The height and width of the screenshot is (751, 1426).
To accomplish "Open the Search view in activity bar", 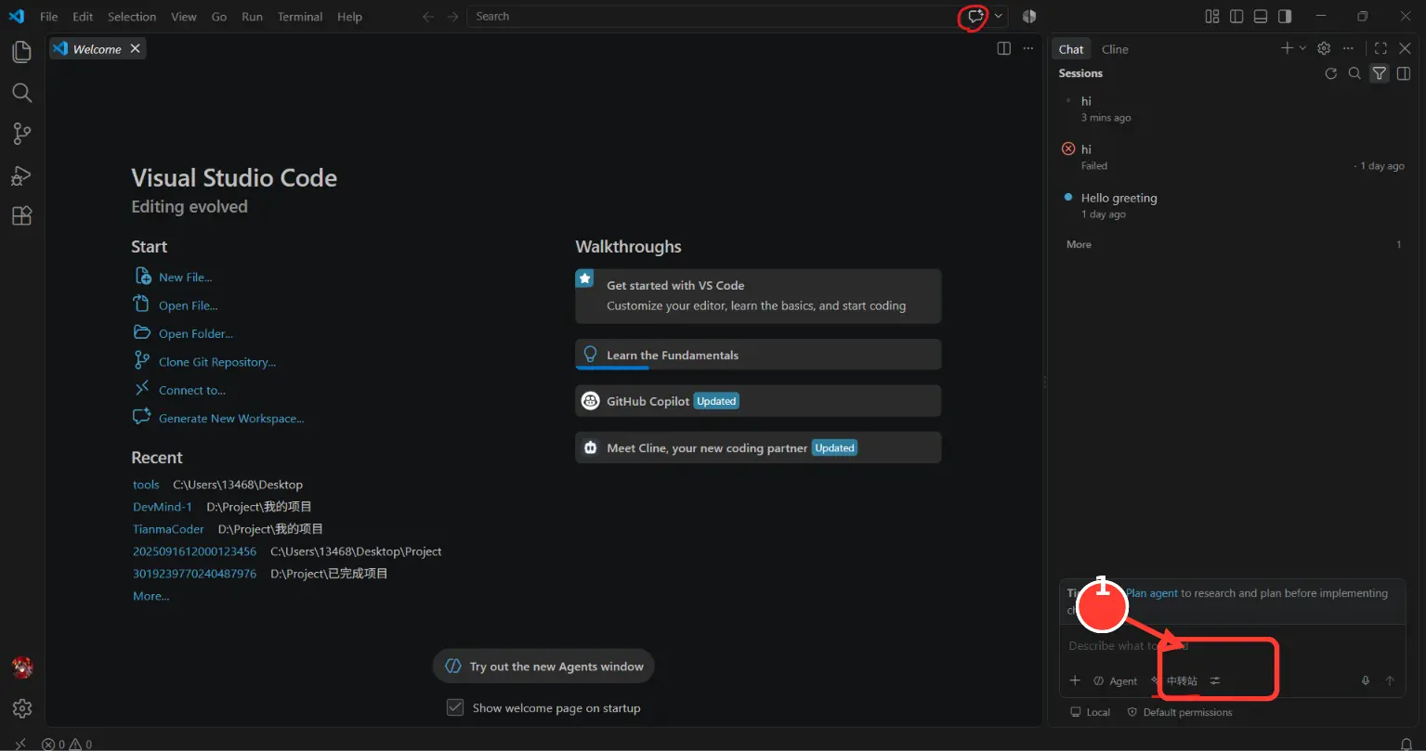I will click(21, 93).
